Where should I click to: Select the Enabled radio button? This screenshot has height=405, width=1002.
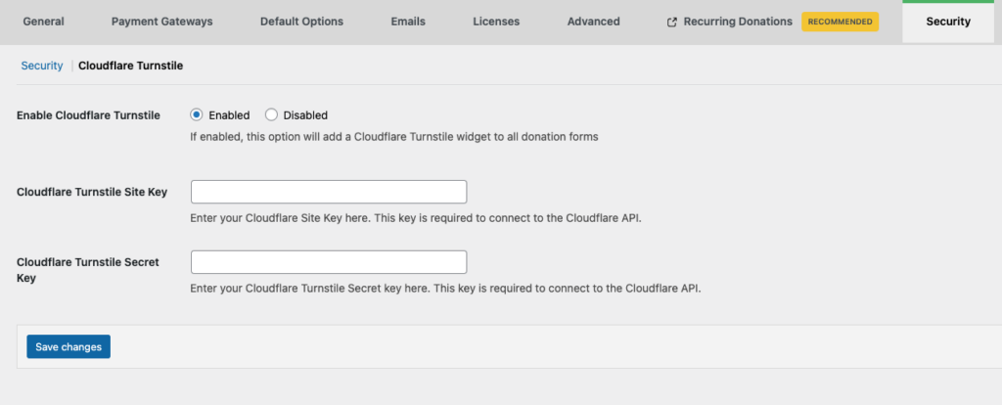click(x=197, y=114)
